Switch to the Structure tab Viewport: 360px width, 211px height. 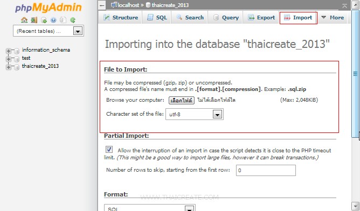coord(121,17)
